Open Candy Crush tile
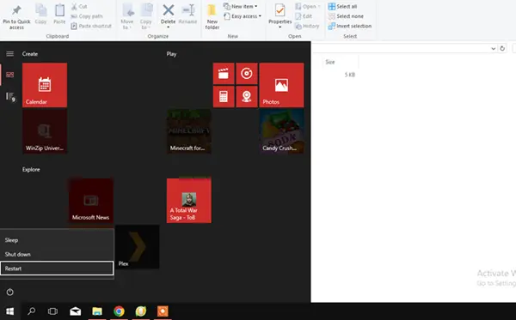Screen dimensions: 516x320 click(282, 131)
